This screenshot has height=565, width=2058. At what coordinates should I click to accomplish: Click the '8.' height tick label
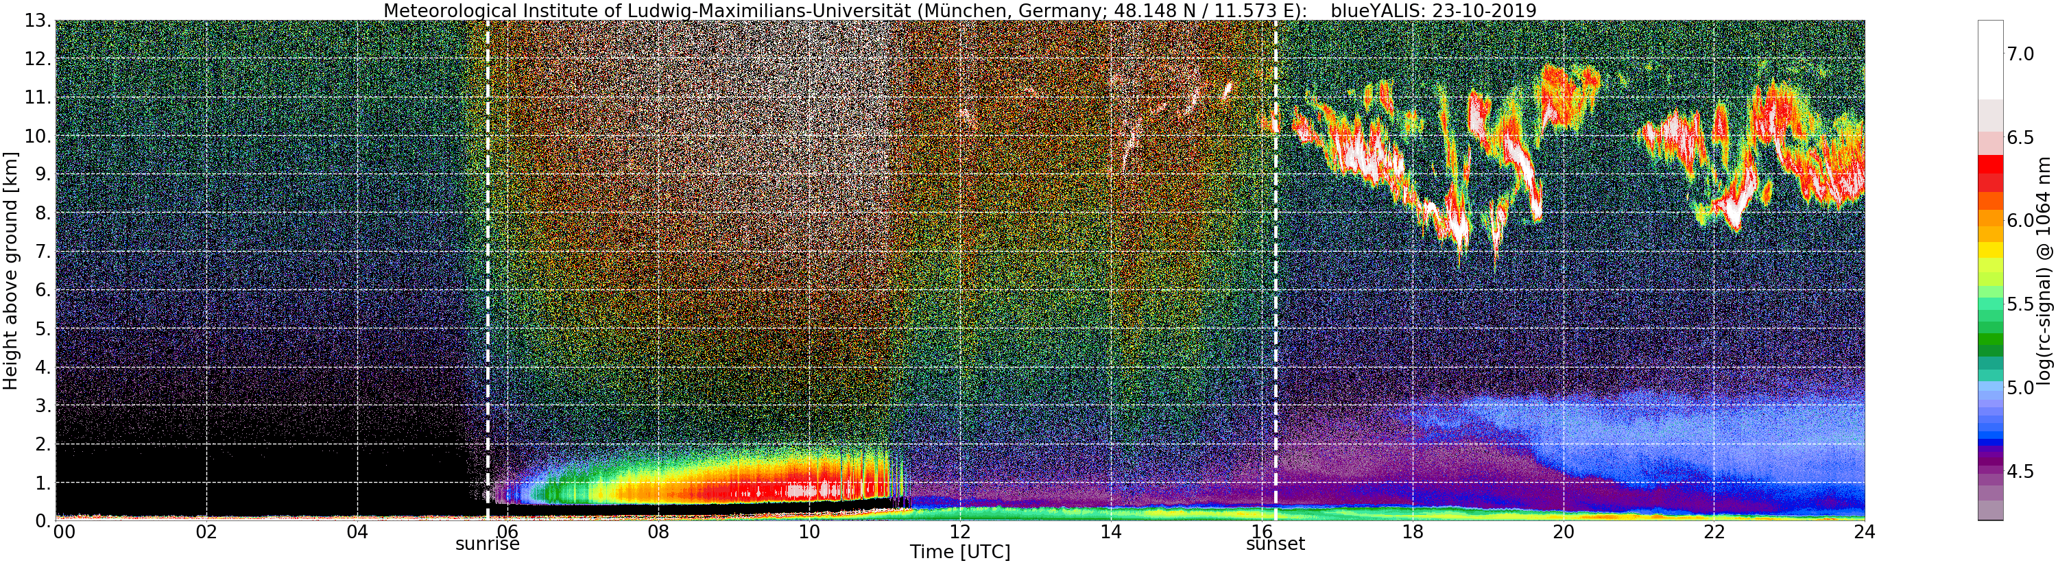click(x=43, y=213)
